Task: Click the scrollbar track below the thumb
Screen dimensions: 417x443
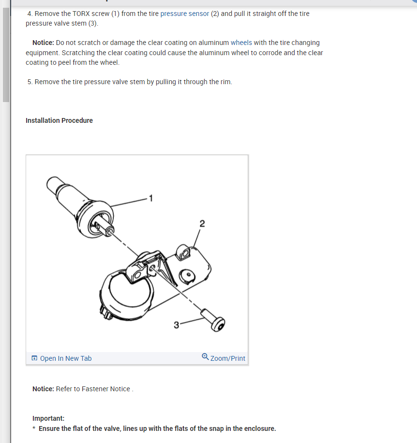Action: [x=6, y=271]
